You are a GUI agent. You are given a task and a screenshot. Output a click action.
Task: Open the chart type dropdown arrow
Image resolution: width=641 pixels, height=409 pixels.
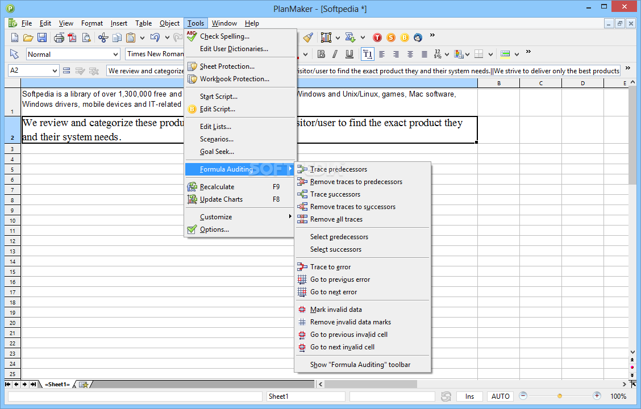[338, 38]
